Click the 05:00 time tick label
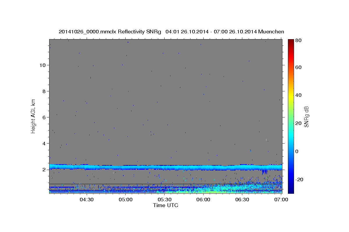 pos(126,200)
